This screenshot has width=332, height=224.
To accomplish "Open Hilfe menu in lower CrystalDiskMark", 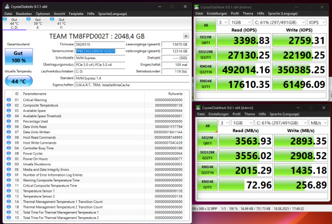I will (262, 114).
